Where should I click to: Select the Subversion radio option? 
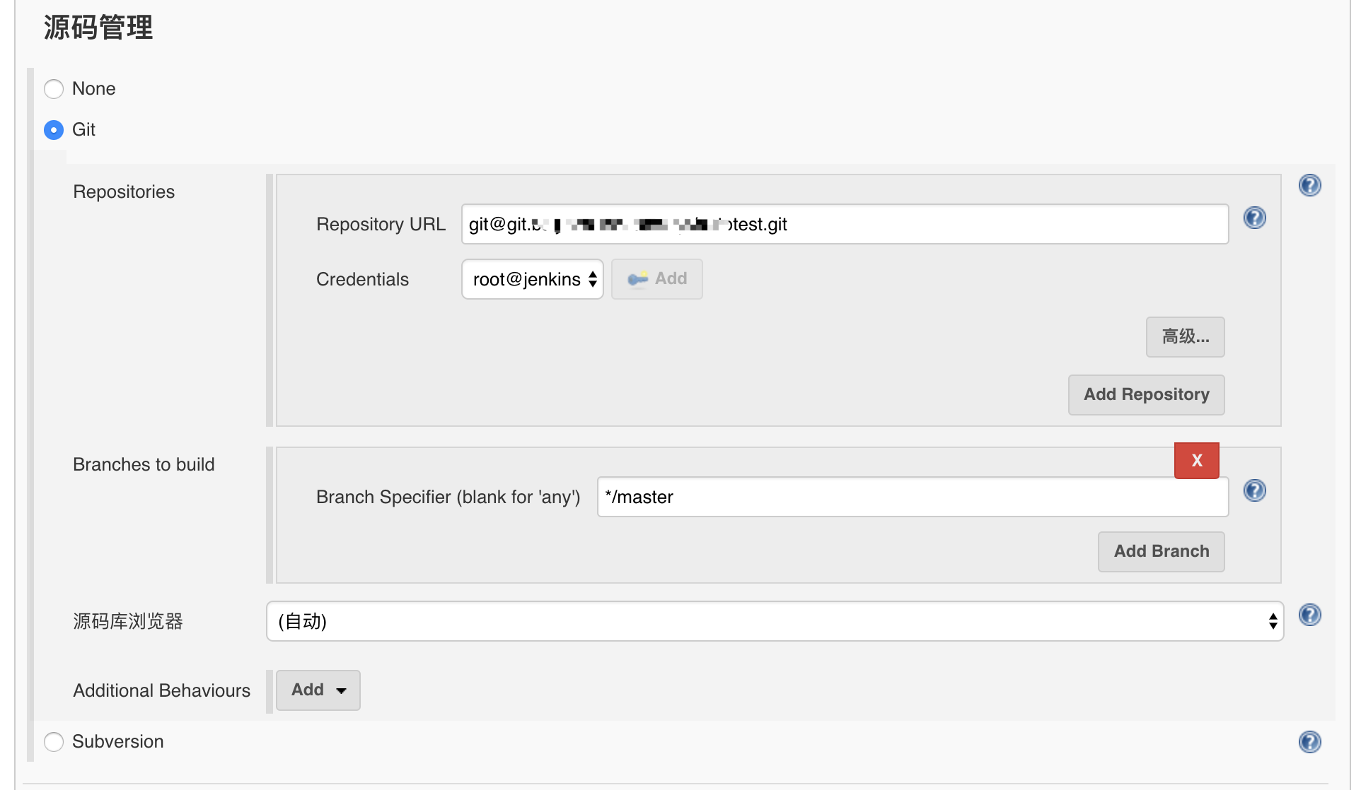[54, 742]
